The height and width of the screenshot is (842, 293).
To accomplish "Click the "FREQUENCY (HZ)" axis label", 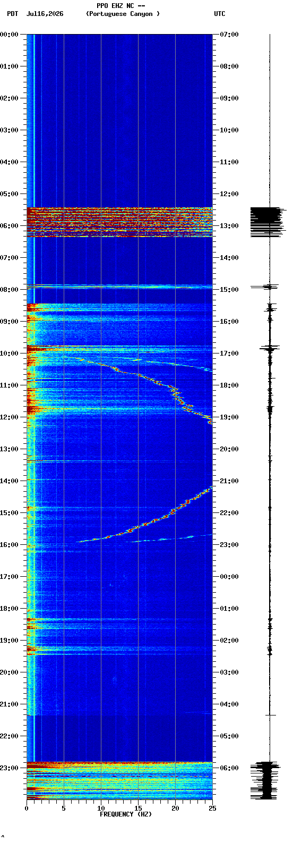I will click(x=126, y=814).
